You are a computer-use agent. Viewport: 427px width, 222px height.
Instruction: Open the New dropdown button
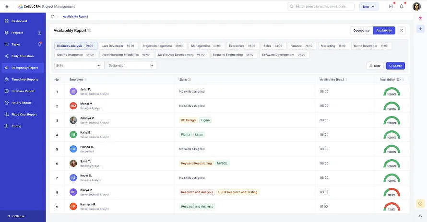pos(369,7)
